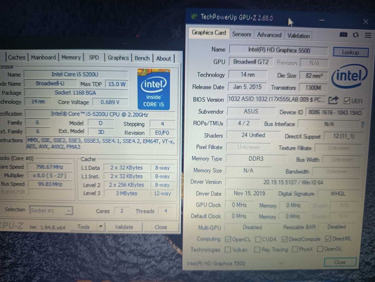The height and width of the screenshot is (282, 375).
Task: Toggle the CUDA checkbox
Action: [x=258, y=239]
